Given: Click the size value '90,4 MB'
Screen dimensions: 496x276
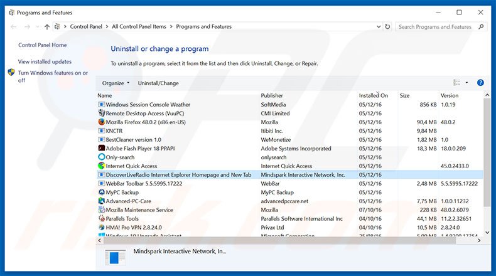Looking at the screenshot, I should point(427,122).
